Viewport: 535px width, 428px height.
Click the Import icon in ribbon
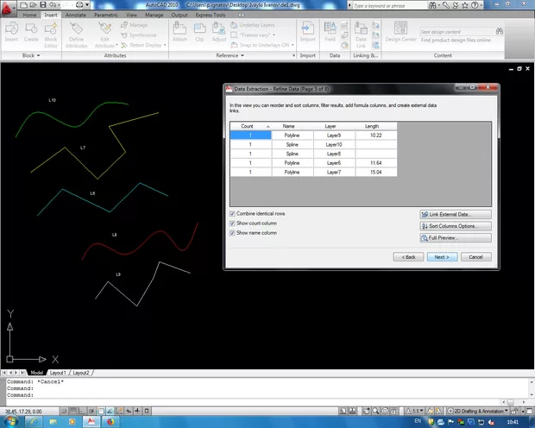[308, 31]
